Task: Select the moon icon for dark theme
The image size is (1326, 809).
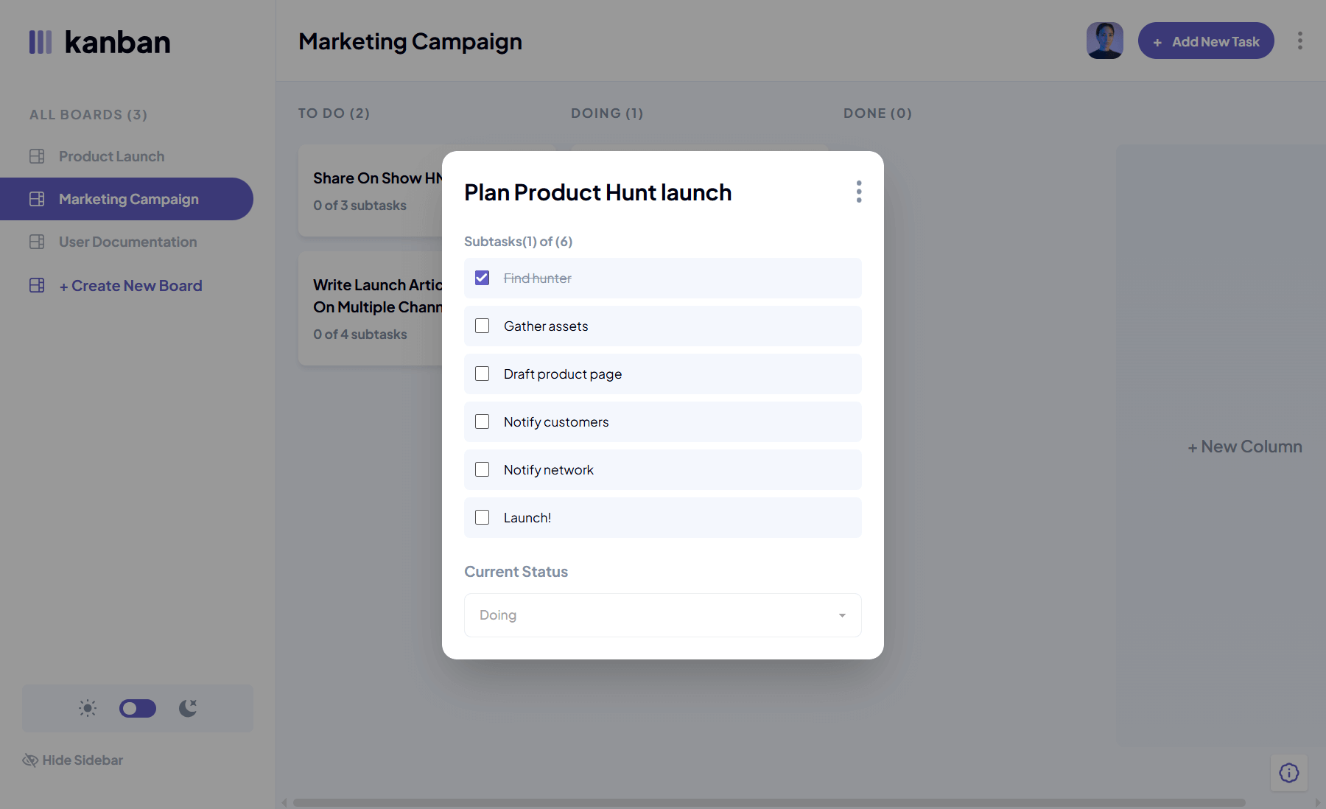Action: point(187,708)
